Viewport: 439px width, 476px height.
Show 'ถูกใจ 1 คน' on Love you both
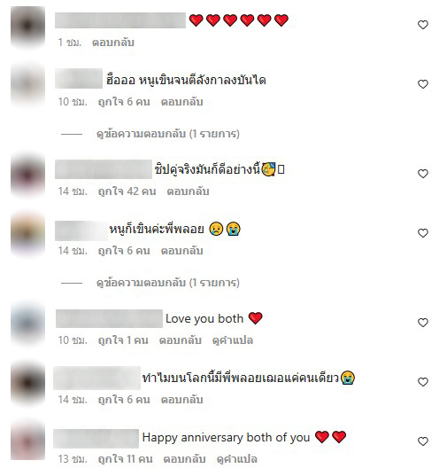[123, 340]
